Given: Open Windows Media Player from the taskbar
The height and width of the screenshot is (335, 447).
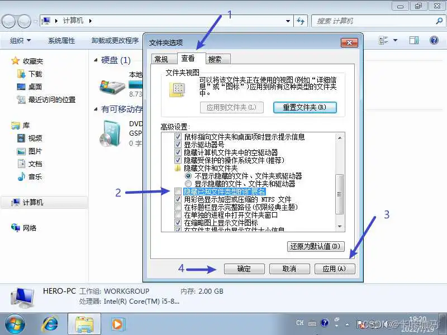Looking at the screenshot, I should (117, 323).
